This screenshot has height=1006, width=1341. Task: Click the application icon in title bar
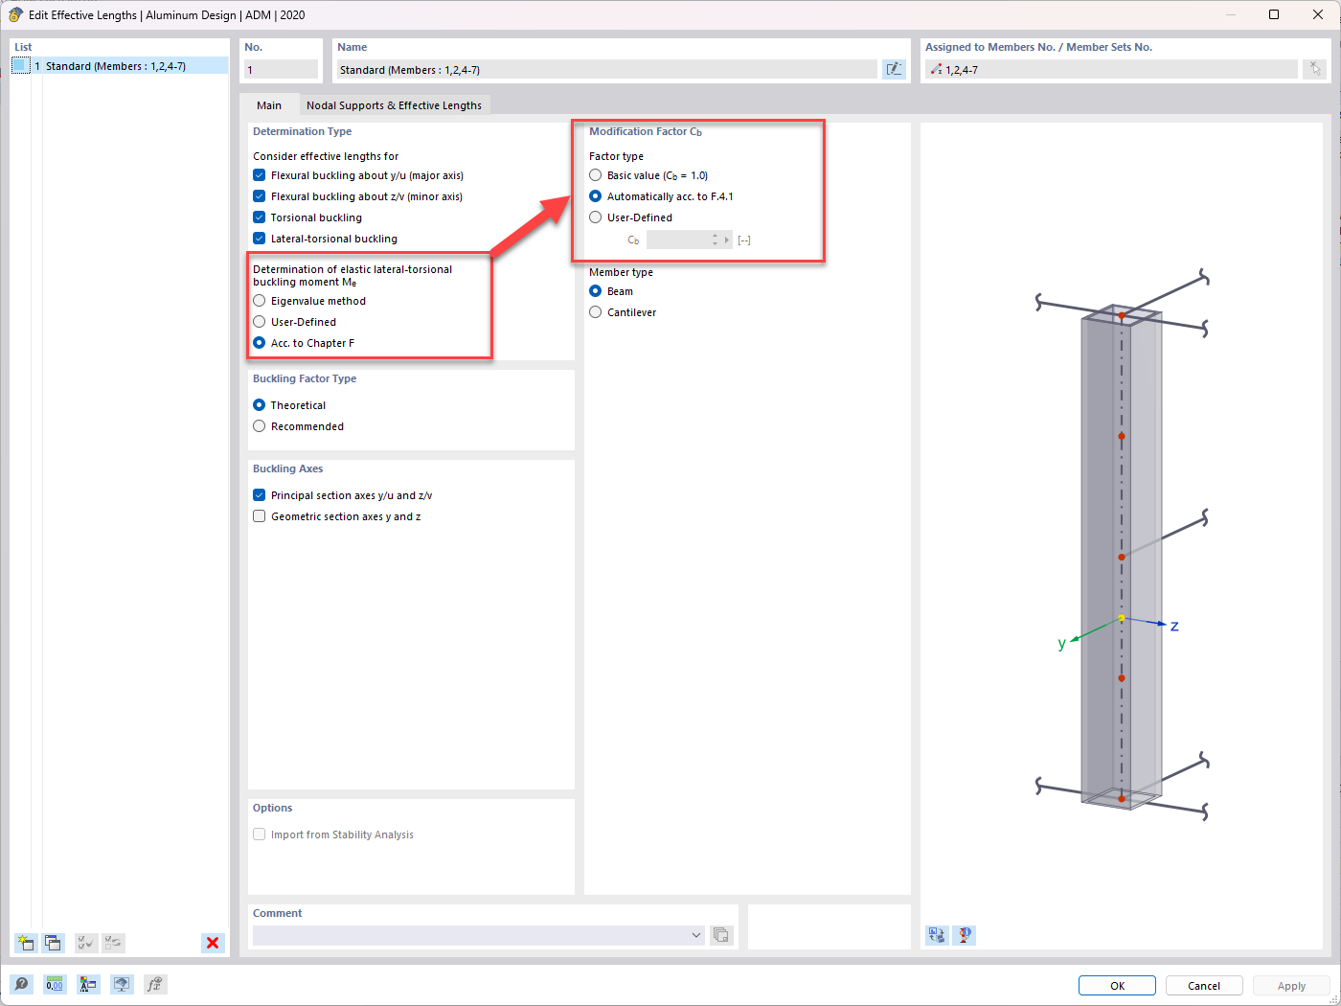coord(15,14)
